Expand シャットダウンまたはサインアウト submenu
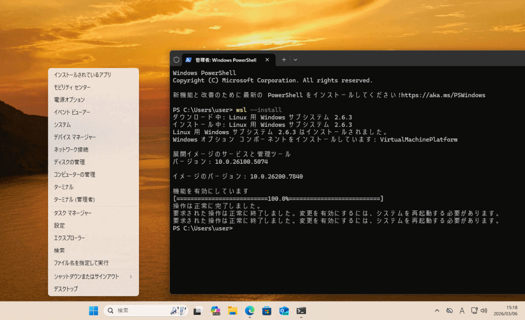Viewport: 525px width, 320px height. pyautogui.click(x=93, y=276)
